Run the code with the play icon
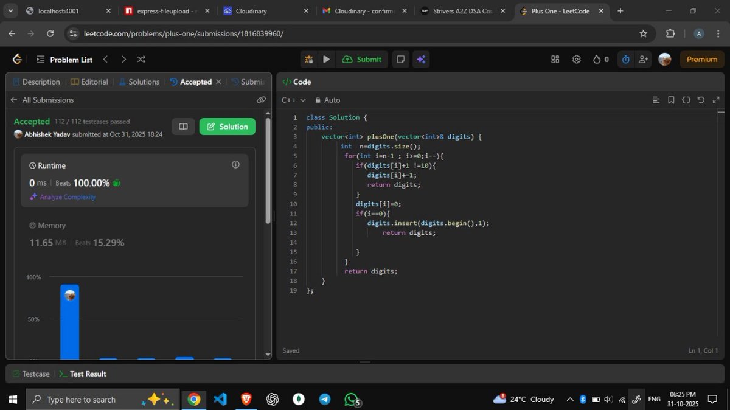Viewport: 730px width, 410px height. click(326, 59)
